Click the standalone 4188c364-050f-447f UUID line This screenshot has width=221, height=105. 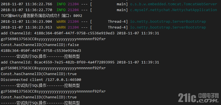pos(41,51)
